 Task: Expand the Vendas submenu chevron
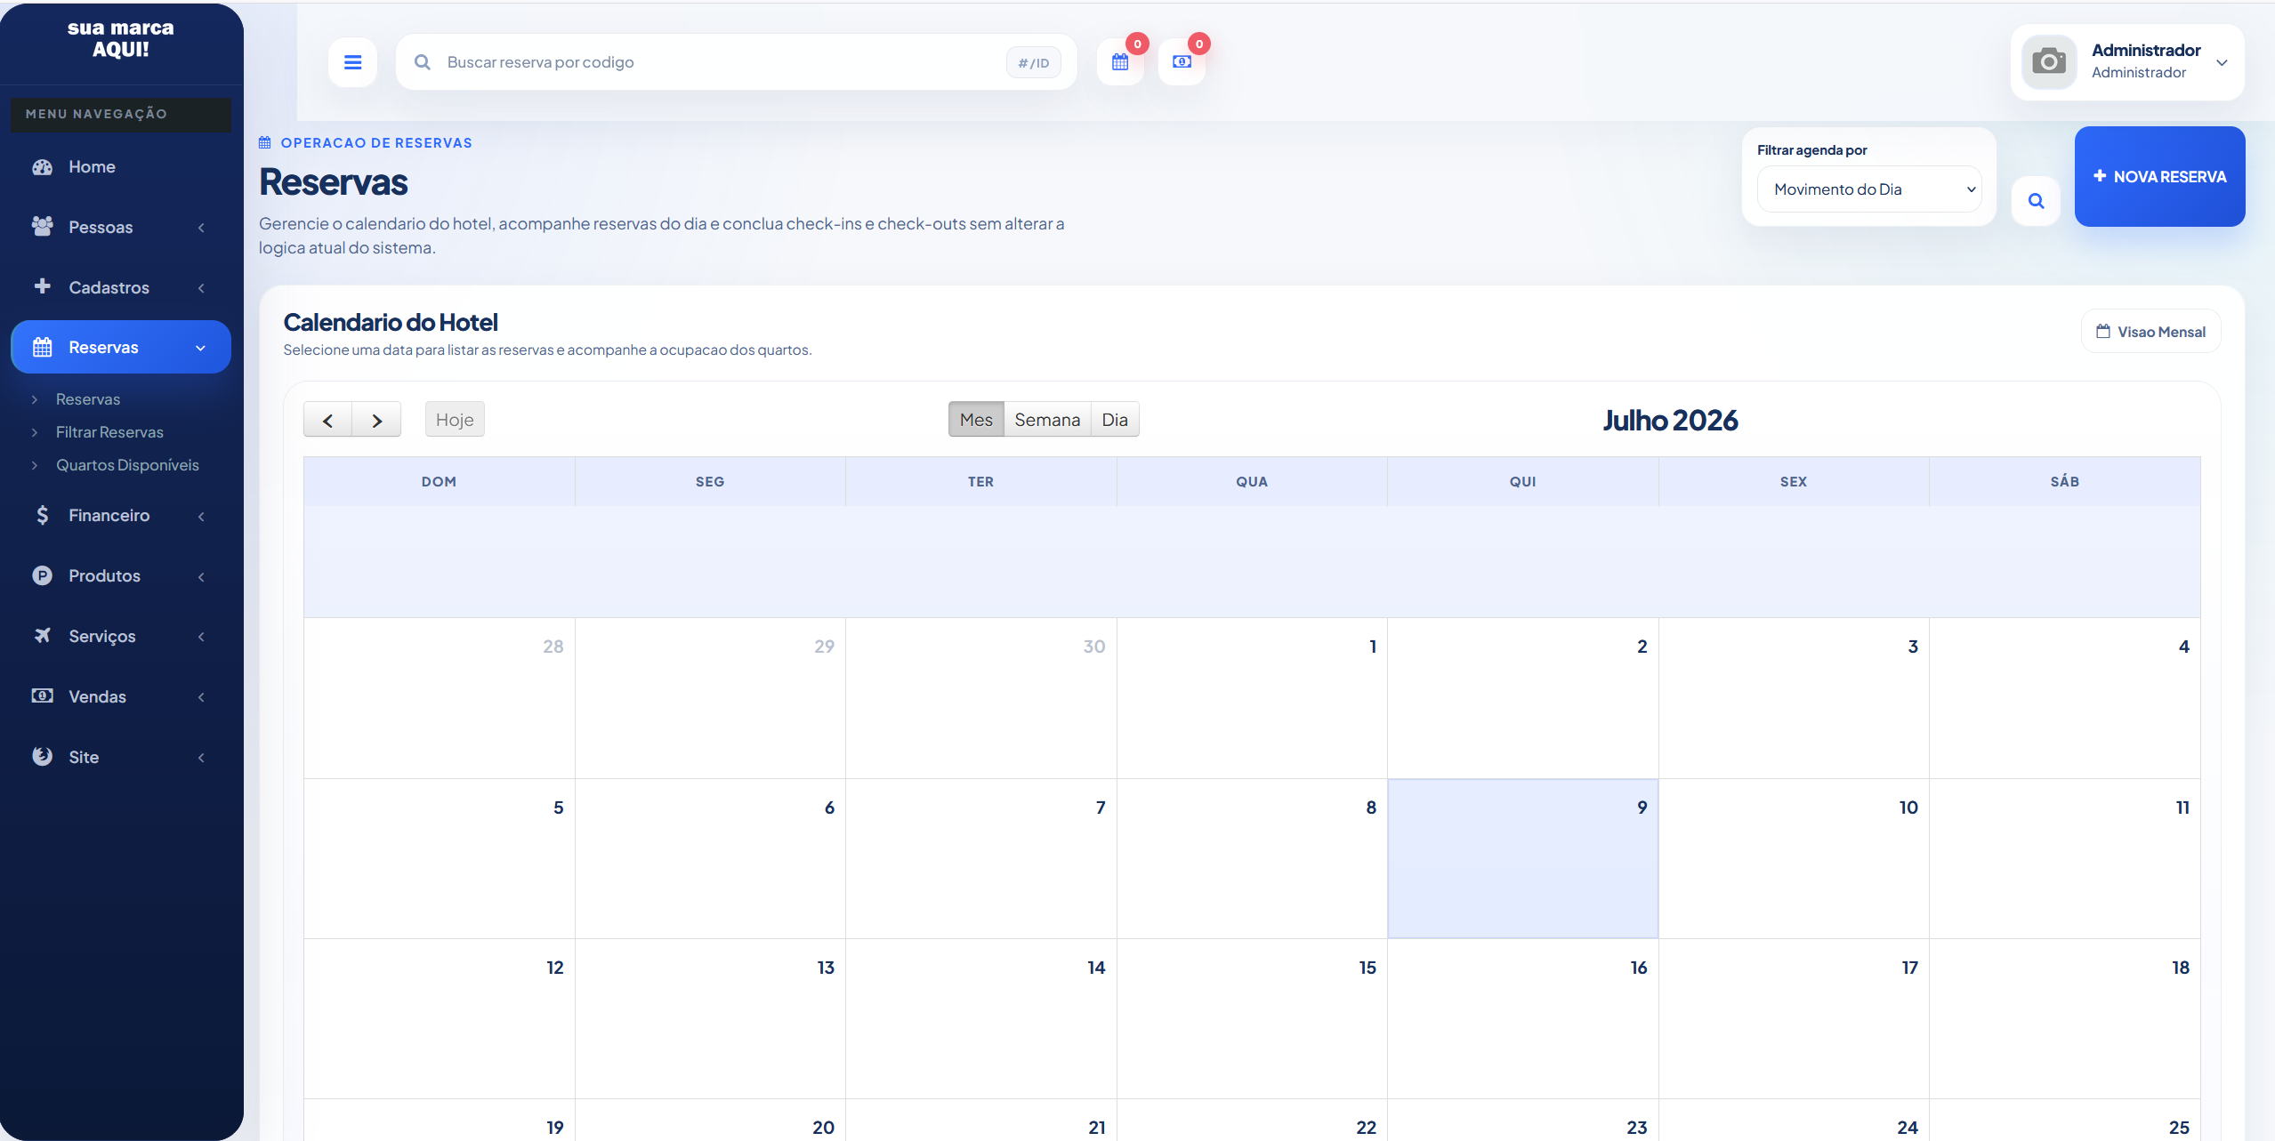pyautogui.click(x=202, y=697)
